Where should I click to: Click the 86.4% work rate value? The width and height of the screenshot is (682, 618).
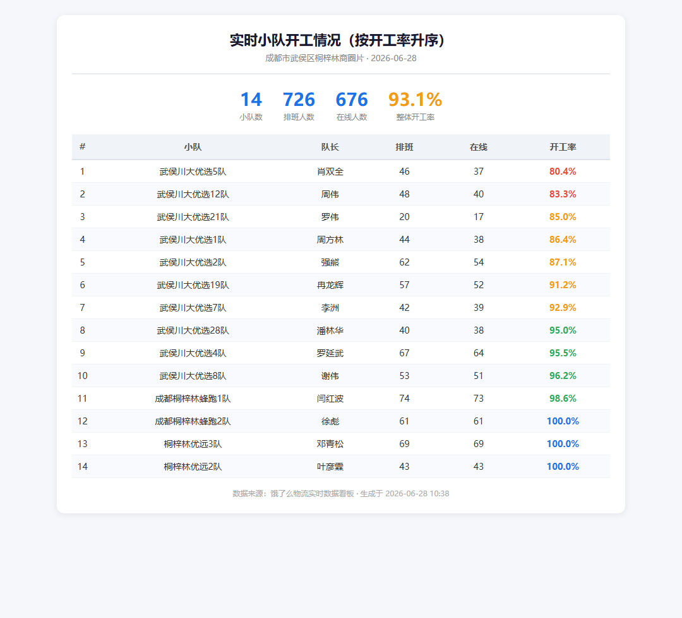(x=563, y=240)
